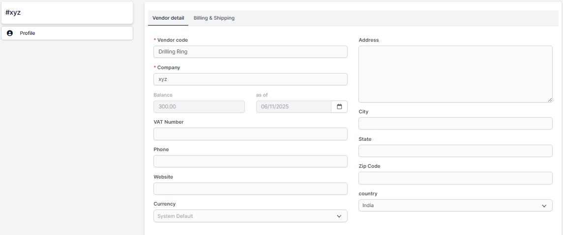Screen dimensions: 563x235
Task: Focus the City input box
Action: coord(455,124)
